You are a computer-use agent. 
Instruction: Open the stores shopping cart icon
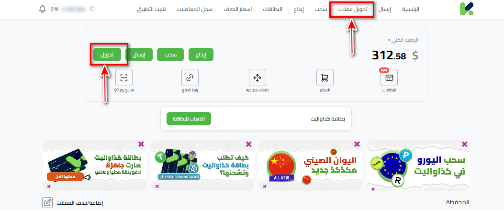point(325,77)
